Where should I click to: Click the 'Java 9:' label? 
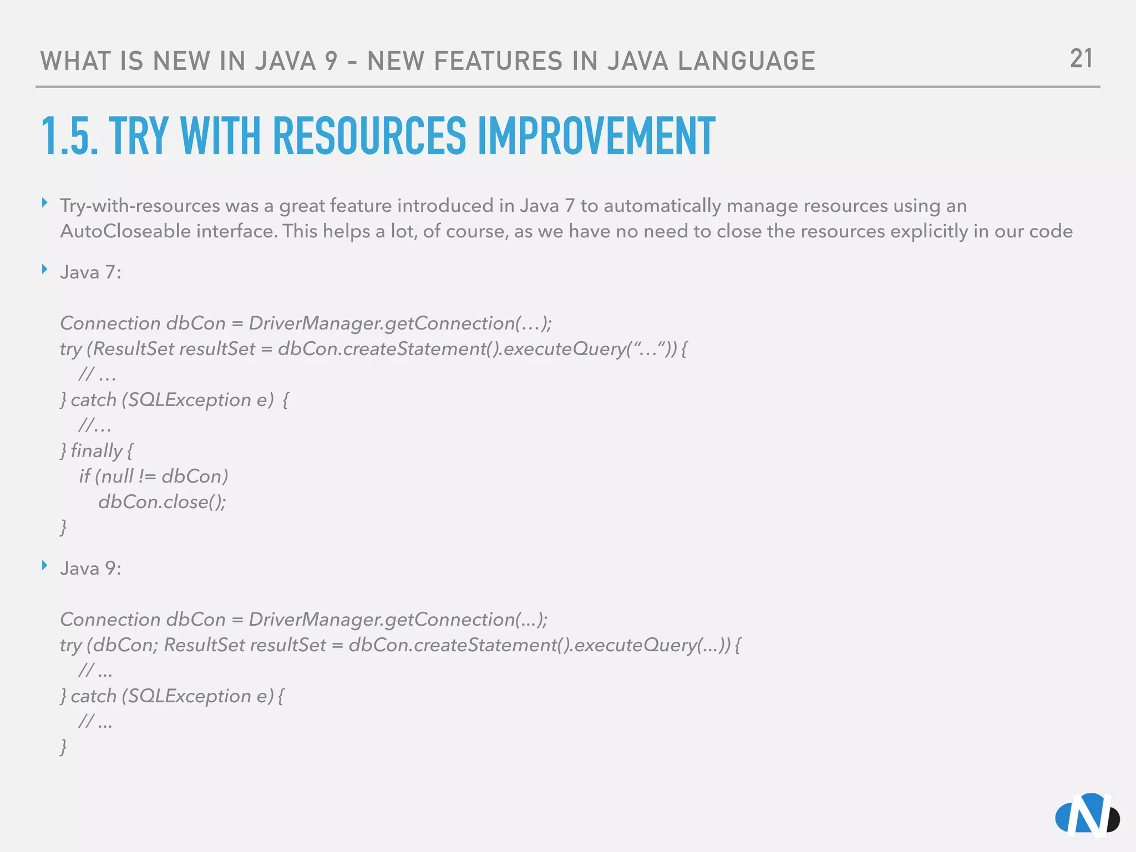90,569
